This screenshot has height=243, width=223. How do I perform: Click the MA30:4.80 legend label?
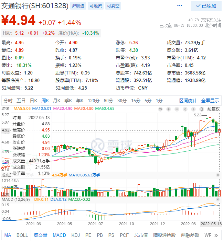[x=84, y=108]
